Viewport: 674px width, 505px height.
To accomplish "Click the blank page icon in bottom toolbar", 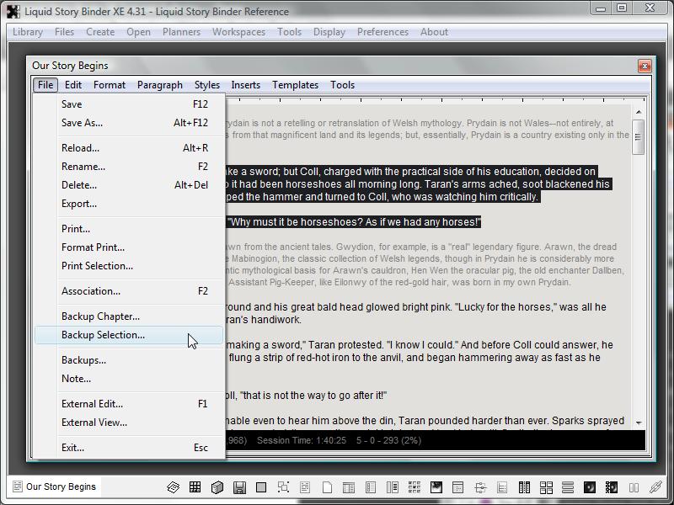I will point(327,487).
